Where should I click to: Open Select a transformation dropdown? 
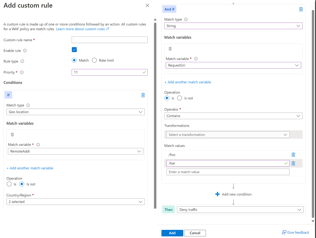pyautogui.click(x=228, y=135)
